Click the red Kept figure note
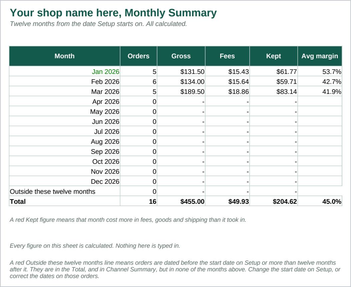351x287 pixels. coord(128,220)
